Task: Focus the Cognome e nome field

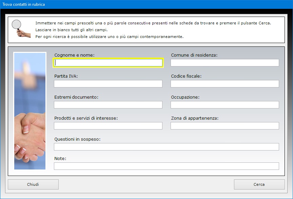Action: pos(108,63)
